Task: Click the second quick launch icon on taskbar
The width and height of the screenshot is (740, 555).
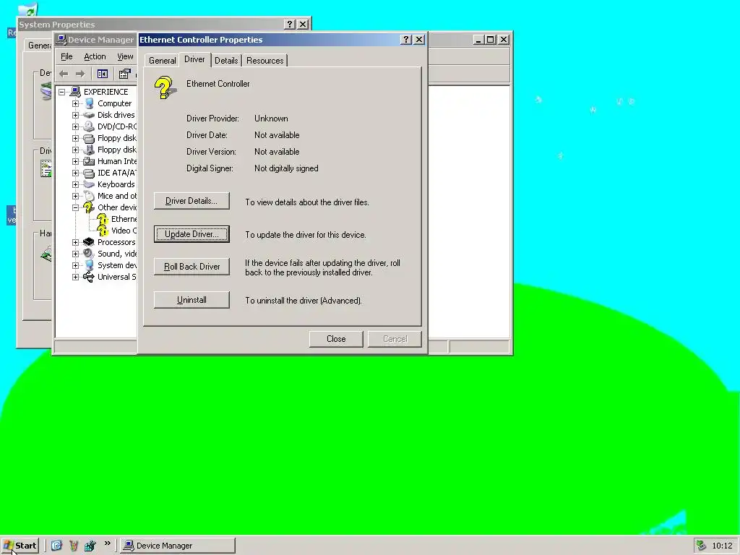Action: [x=73, y=546]
